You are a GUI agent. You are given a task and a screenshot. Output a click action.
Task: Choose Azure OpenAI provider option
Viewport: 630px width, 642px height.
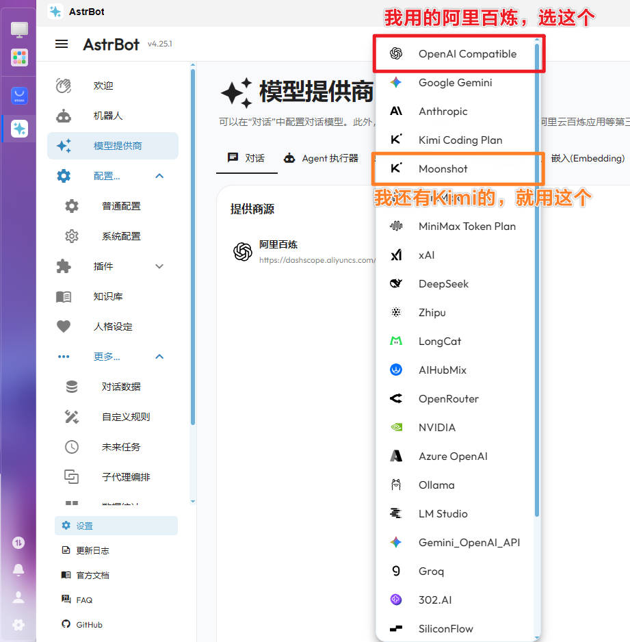pyautogui.click(x=455, y=456)
